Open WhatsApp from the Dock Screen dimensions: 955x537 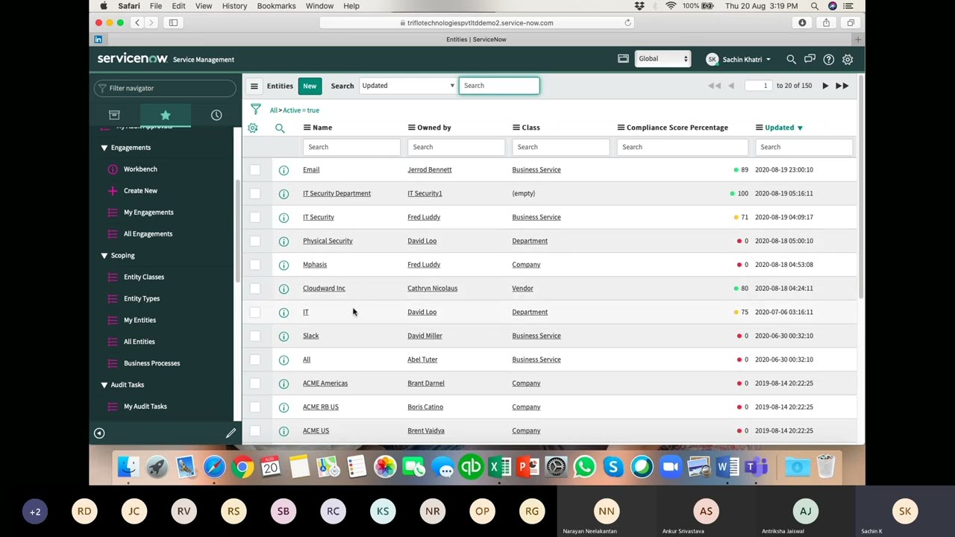585,468
